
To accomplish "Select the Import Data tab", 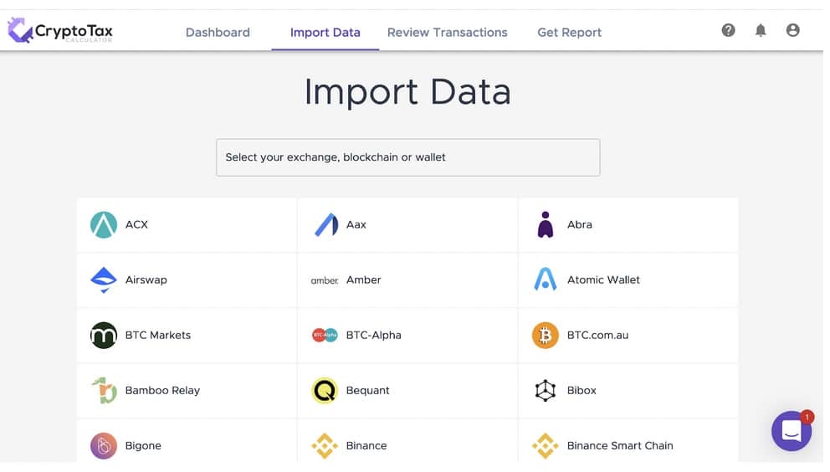I will [325, 33].
